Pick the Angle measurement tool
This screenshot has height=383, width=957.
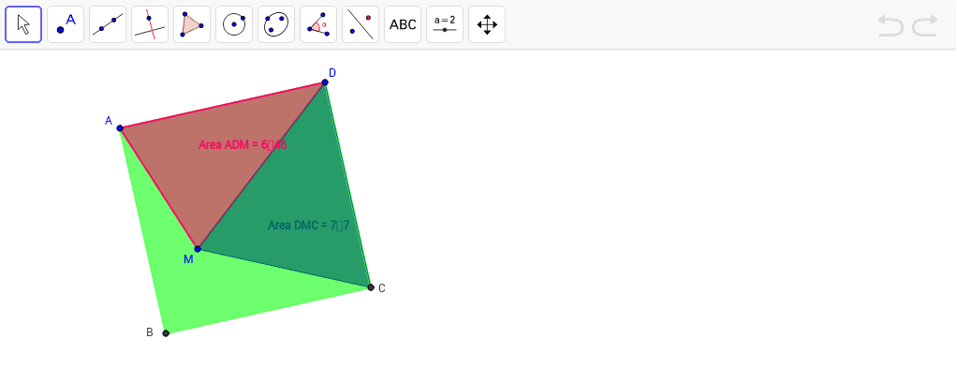click(x=318, y=24)
